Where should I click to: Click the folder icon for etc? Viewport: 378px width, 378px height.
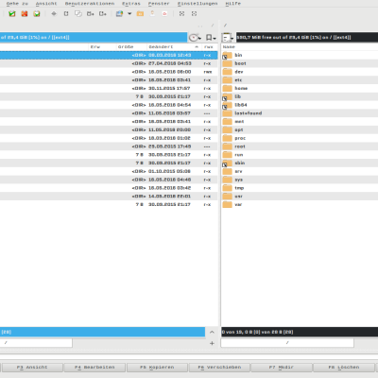(x=227, y=80)
